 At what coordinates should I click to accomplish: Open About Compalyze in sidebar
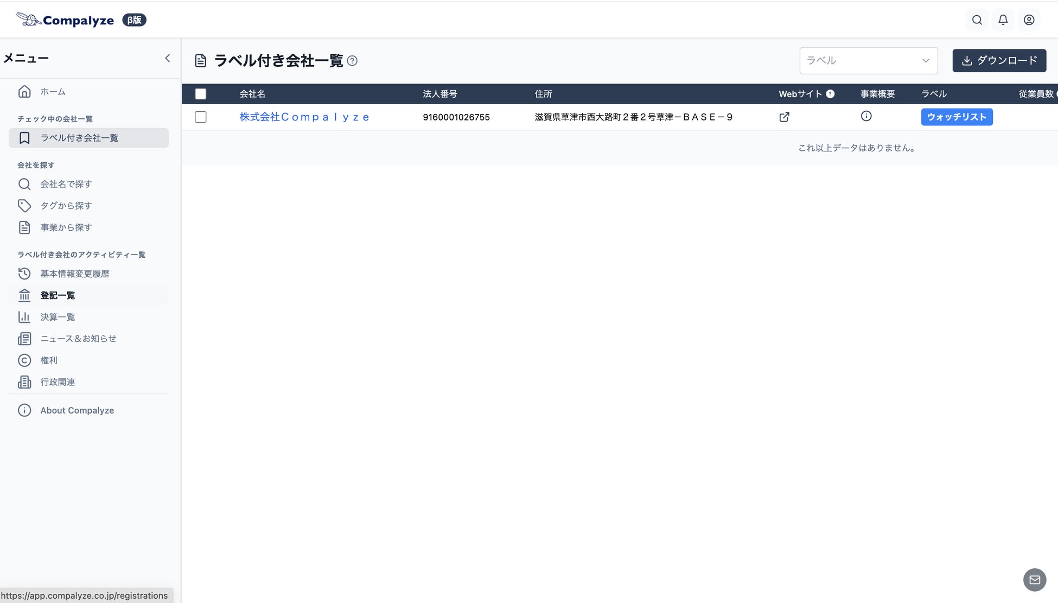[x=77, y=410]
